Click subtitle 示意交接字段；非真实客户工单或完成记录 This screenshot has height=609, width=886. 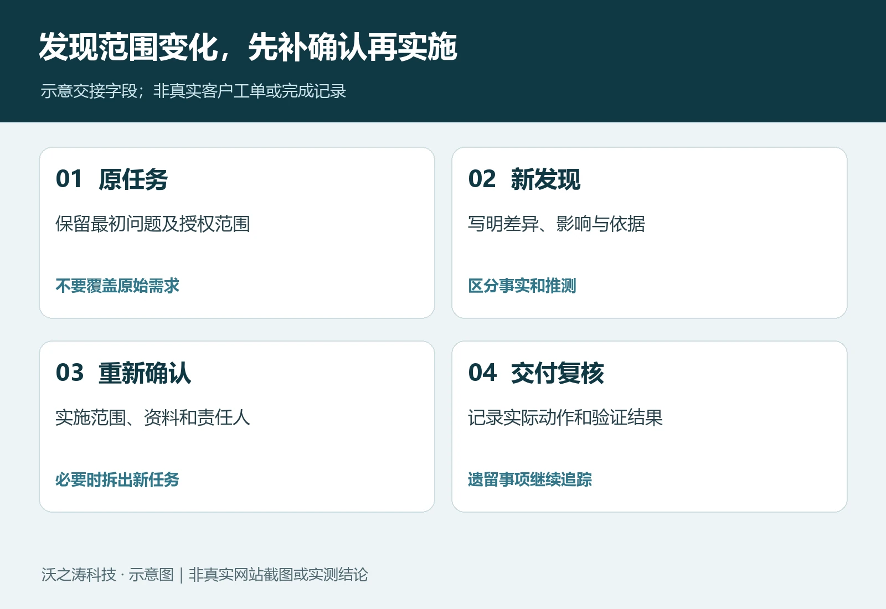tap(193, 91)
